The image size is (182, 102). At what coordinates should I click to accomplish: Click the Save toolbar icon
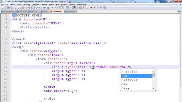pyautogui.click(x=8, y=8)
